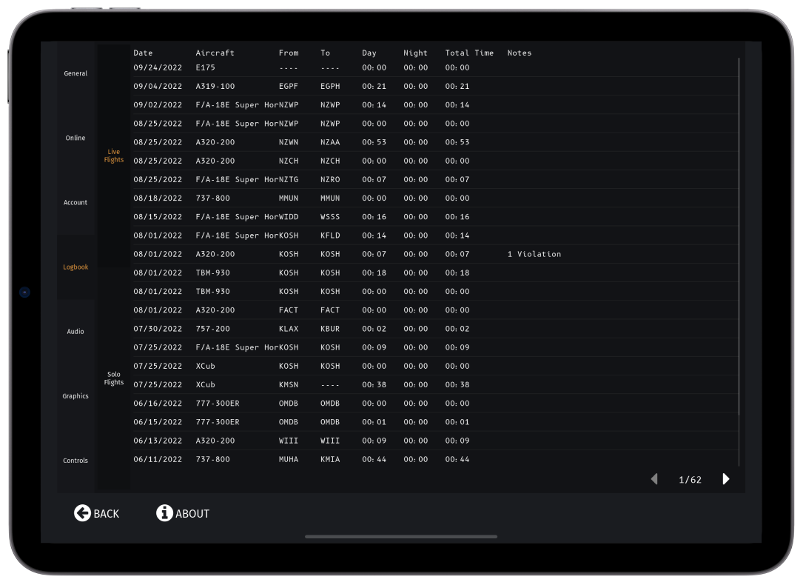The width and height of the screenshot is (803, 585).
Task: Switch to the General settings tab
Action: [x=75, y=73]
